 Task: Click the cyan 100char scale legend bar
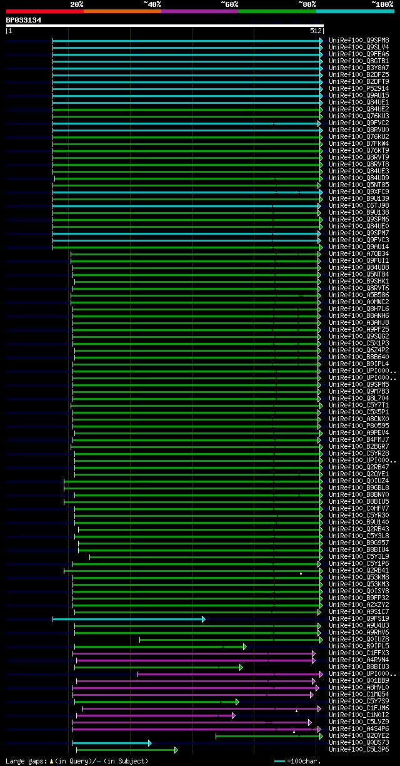pyautogui.click(x=279, y=761)
